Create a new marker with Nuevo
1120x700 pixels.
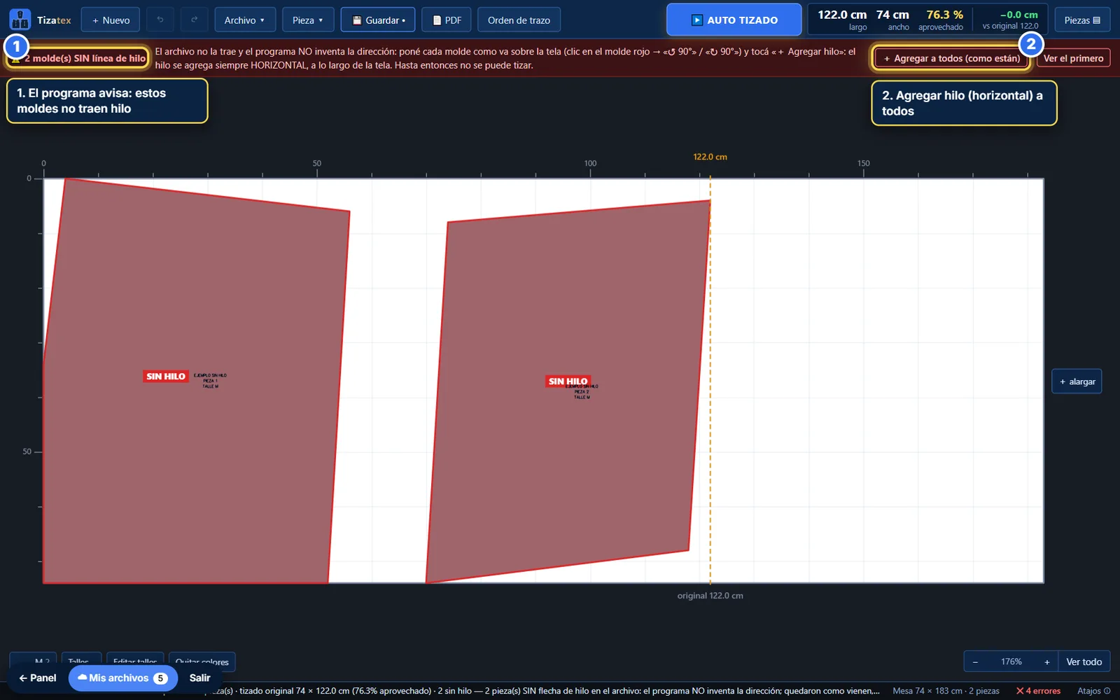point(111,20)
